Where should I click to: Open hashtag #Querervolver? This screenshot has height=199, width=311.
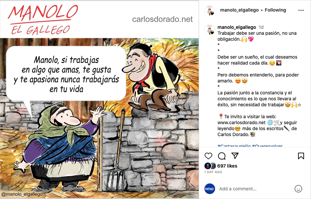[267, 146]
